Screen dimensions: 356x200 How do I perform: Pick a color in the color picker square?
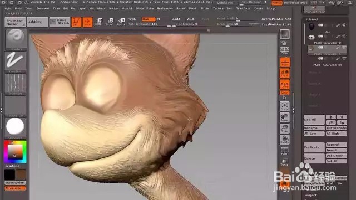[15, 152]
